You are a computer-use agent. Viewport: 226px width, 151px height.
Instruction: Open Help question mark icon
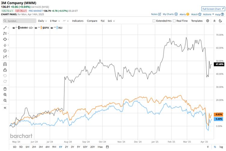(222, 14)
